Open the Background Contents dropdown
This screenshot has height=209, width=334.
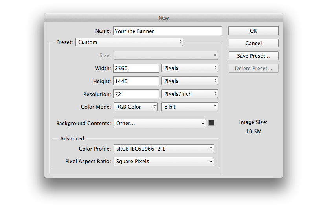(x=160, y=123)
